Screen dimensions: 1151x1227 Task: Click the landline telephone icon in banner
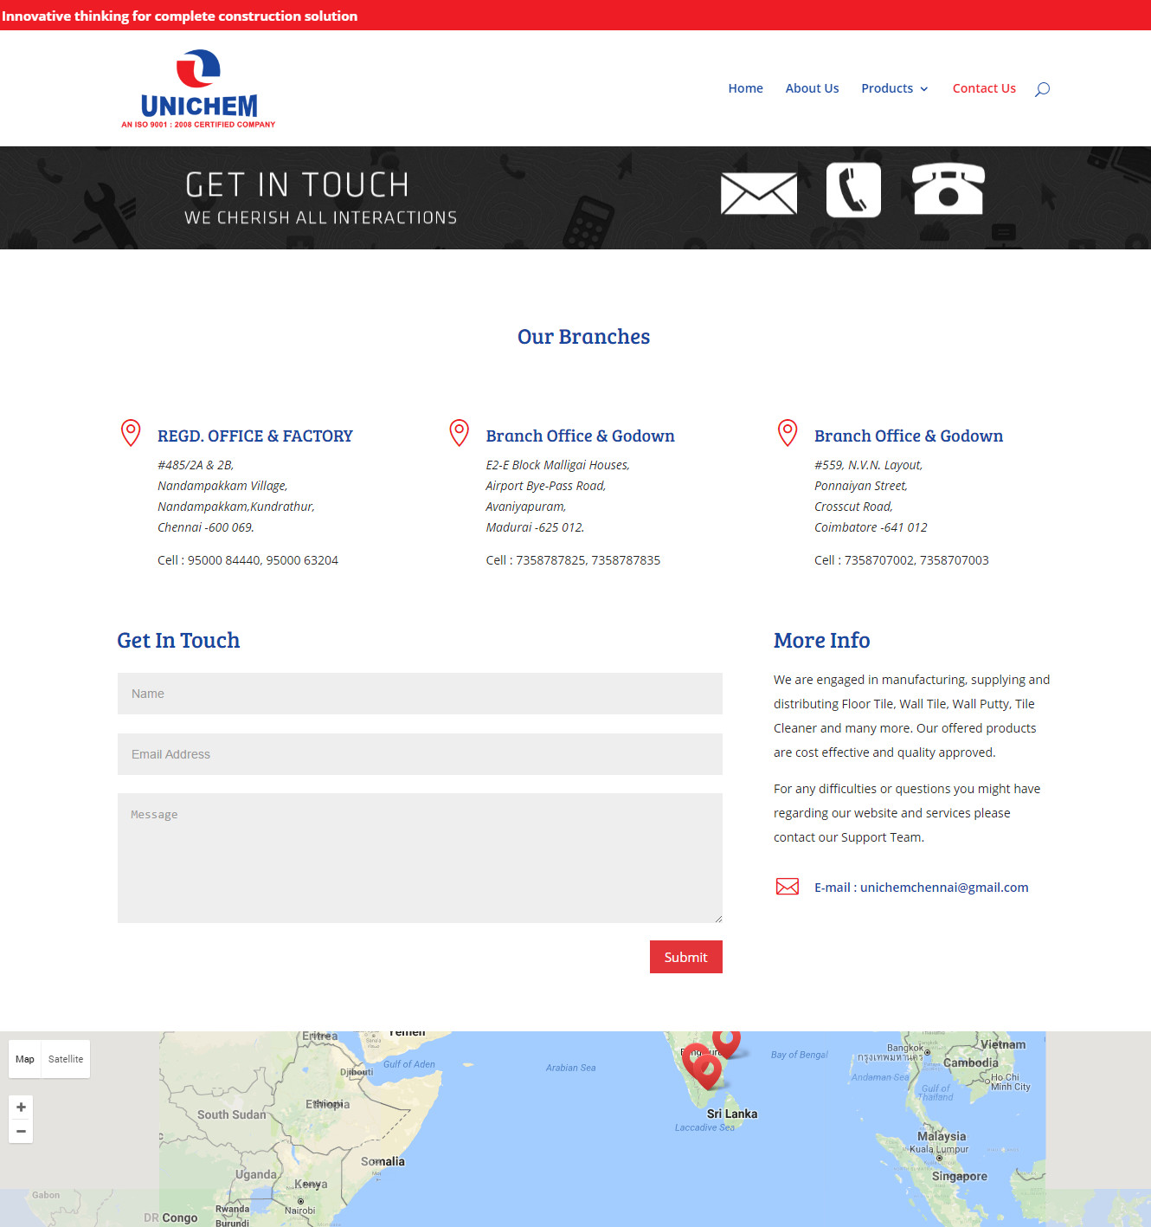tap(948, 188)
